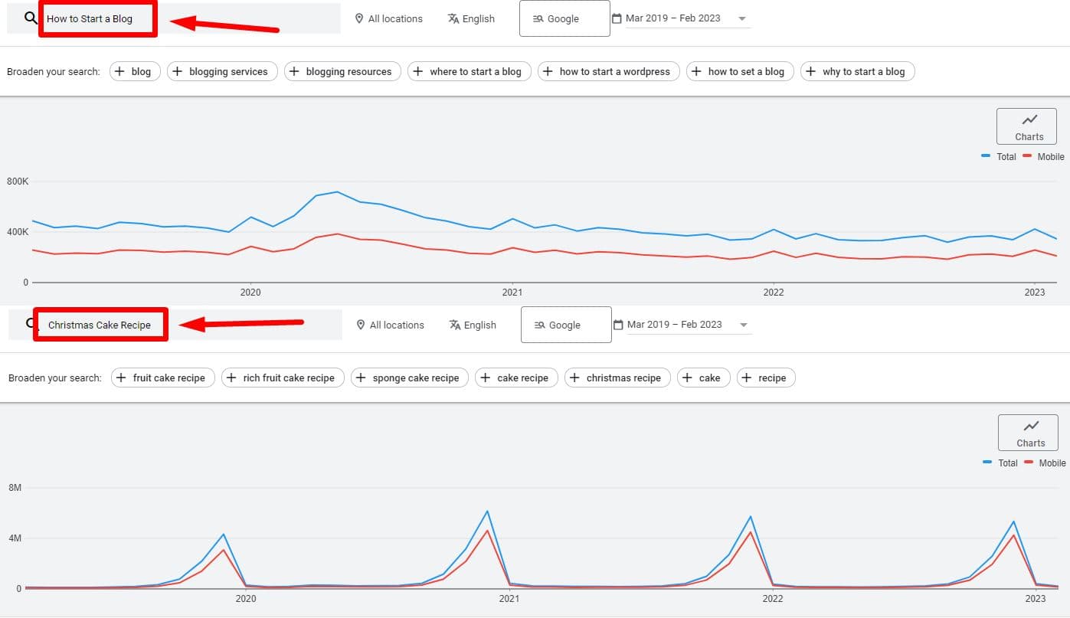Click Total legend in How to Start a Blog chart
Viewport: 1070px width, 618px height.
pyautogui.click(x=999, y=156)
